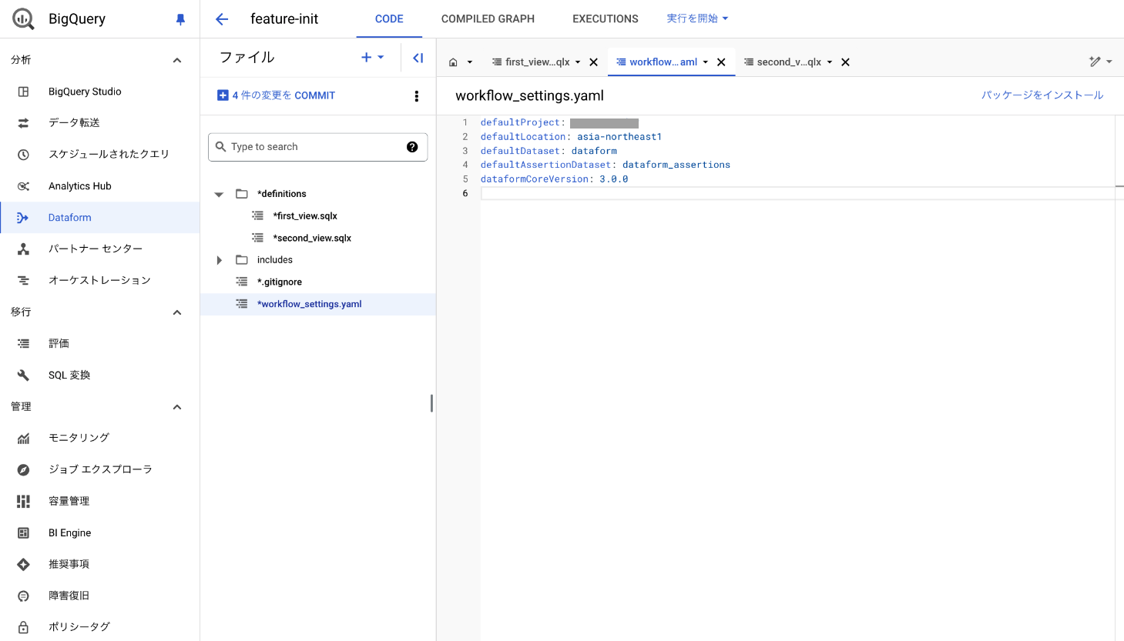Click パッケージをインストール link

pos(1042,95)
